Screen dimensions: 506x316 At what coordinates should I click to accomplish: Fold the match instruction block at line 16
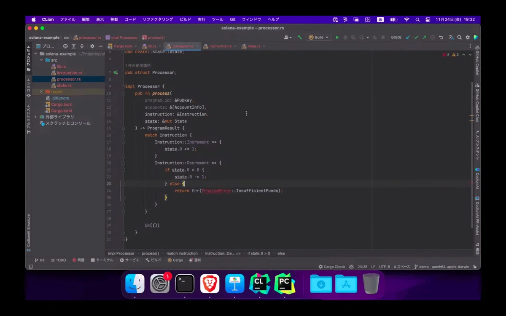tap(123, 135)
